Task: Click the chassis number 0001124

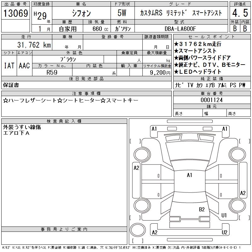Action: tap(212, 100)
